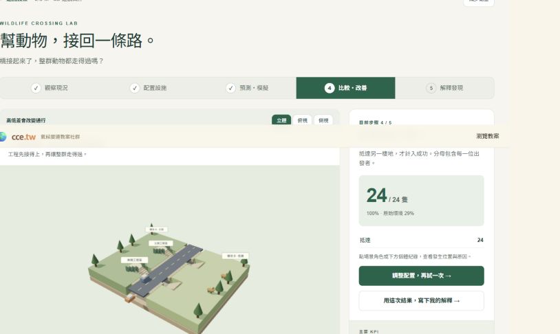Click the 目前步驟 4 / 5 label
This screenshot has height=334, width=560.
375,122
